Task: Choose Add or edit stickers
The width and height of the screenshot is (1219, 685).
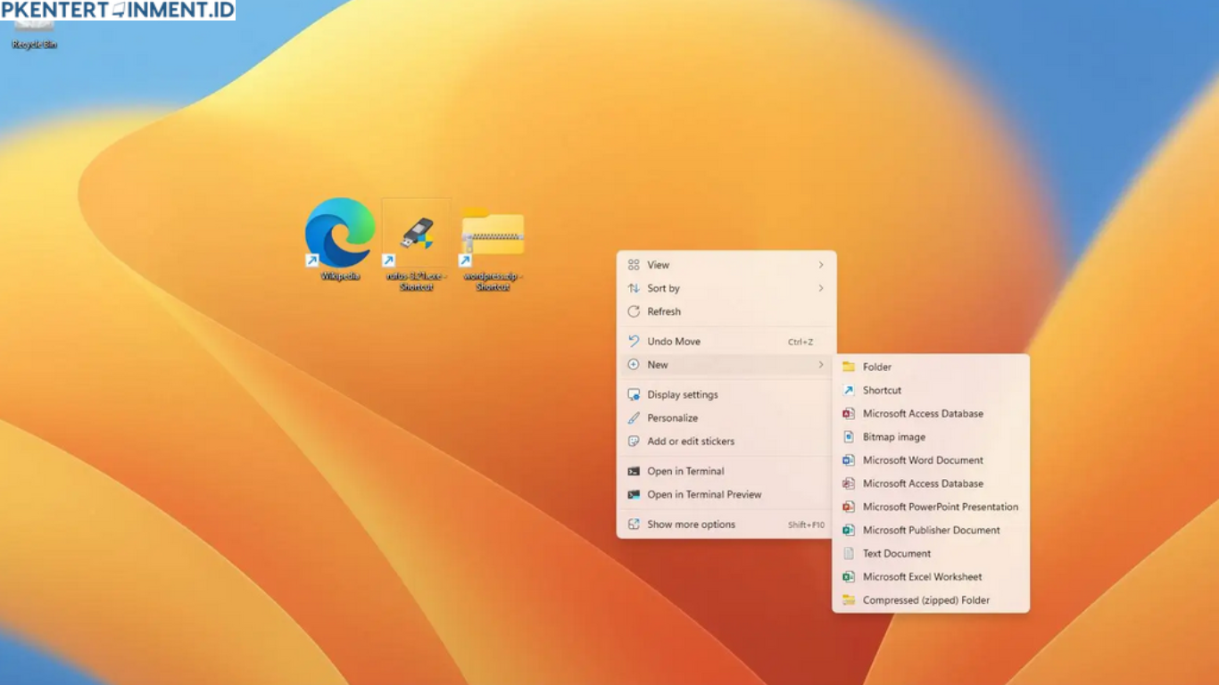Action: coord(726,441)
